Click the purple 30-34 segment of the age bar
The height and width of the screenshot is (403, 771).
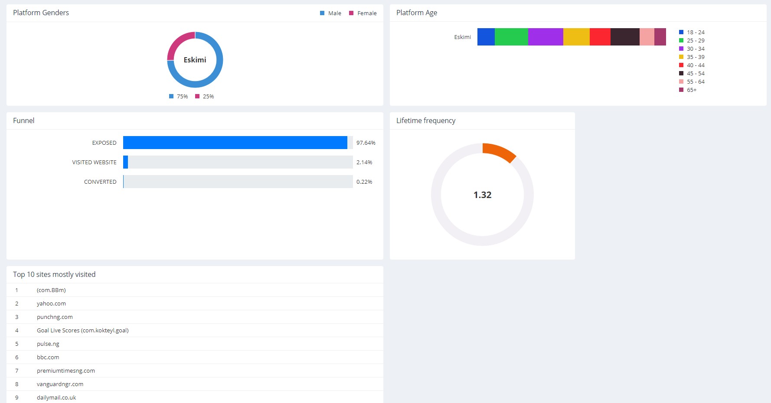tap(546, 37)
